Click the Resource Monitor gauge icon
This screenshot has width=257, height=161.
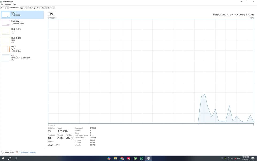tap(17, 152)
